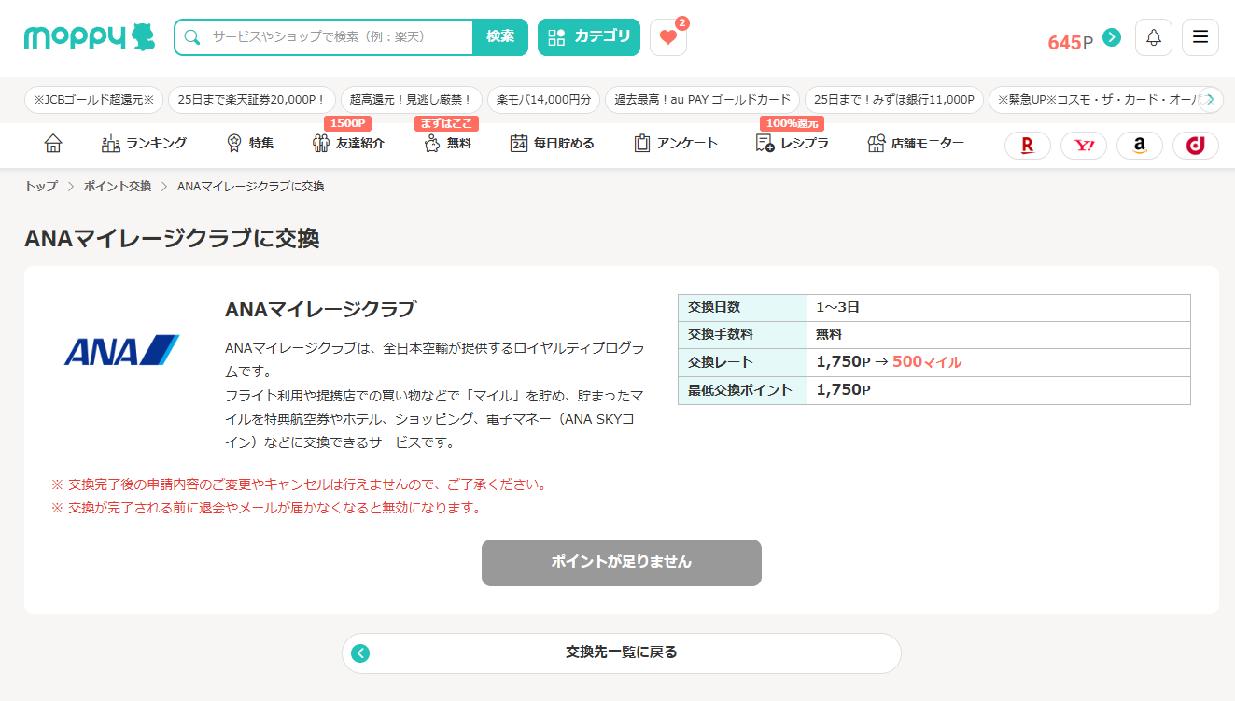Open 無料 menu item
Image resolution: width=1235 pixels, height=701 pixels.
447,143
